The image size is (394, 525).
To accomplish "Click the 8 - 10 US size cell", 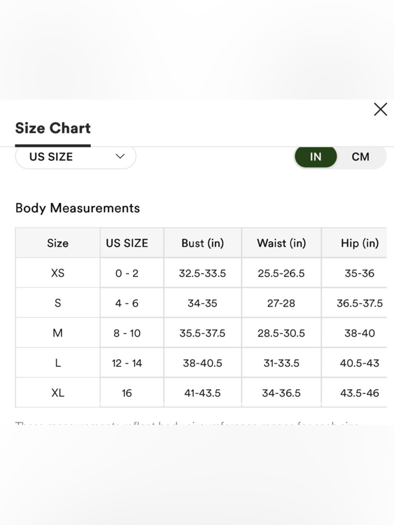I will coord(127,333).
